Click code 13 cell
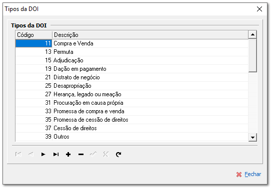The width and height of the screenshot is (272, 189). pos(34,52)
